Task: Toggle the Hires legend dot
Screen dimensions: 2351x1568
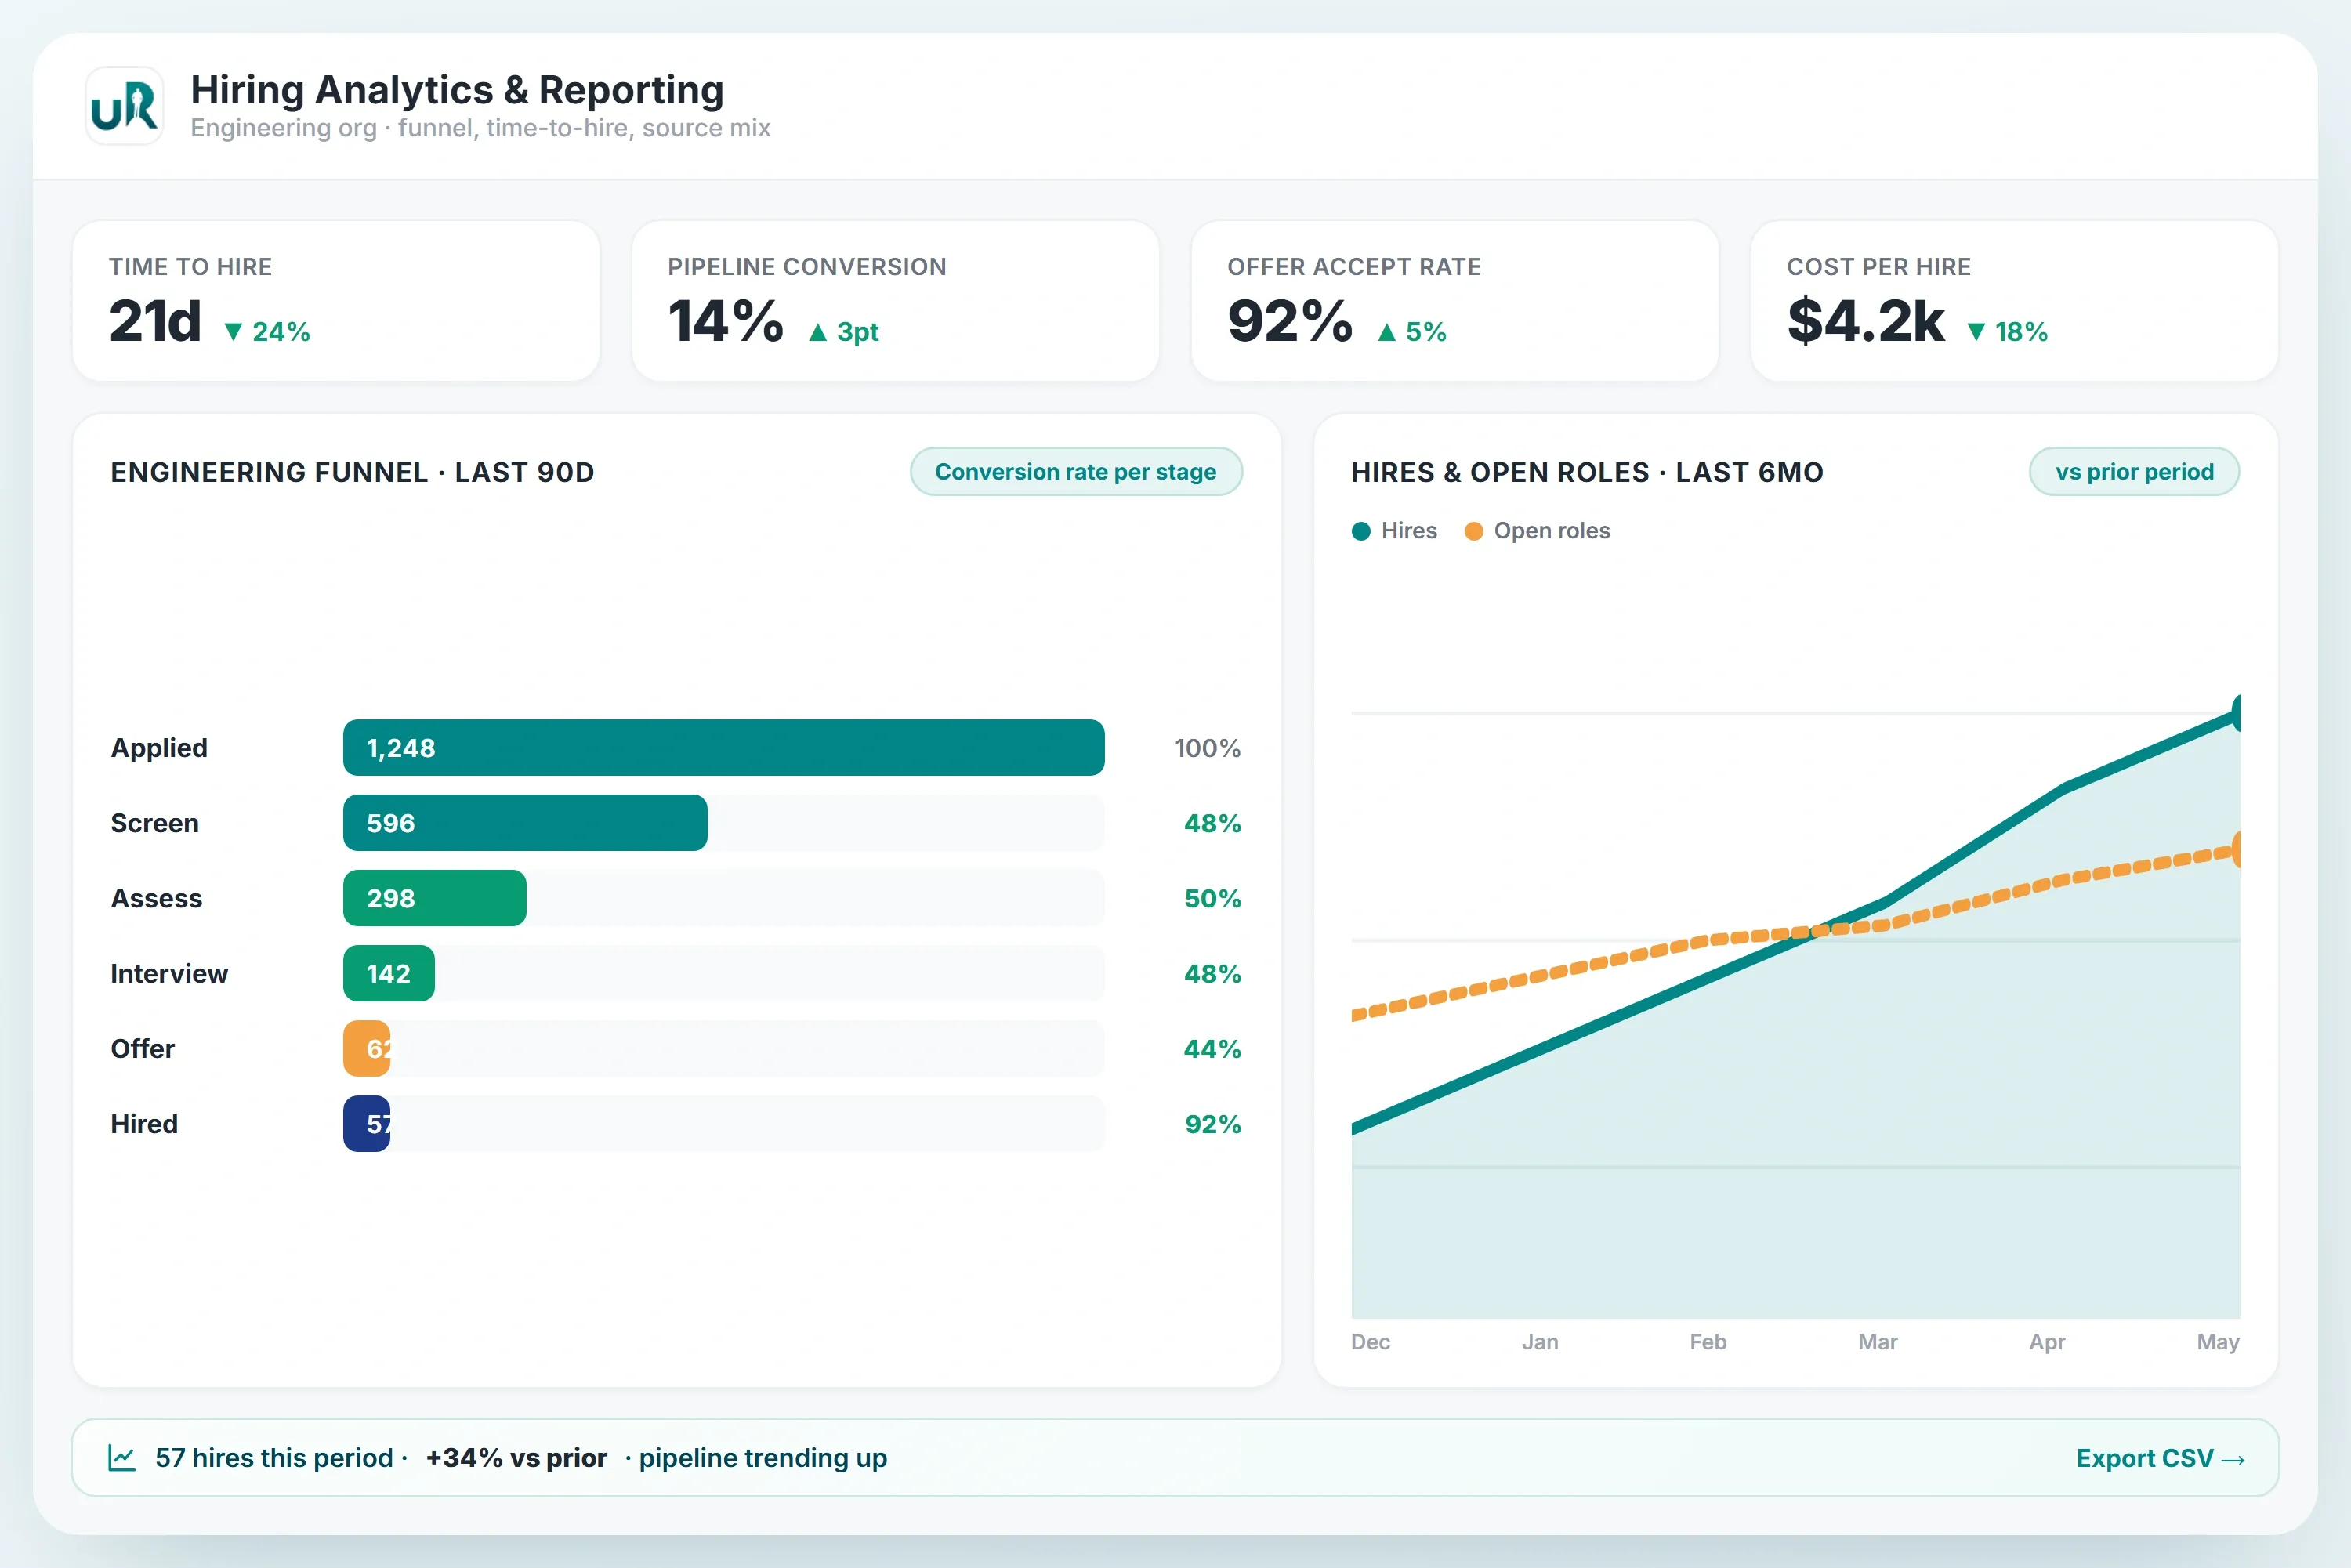Action: (1361, 531)
